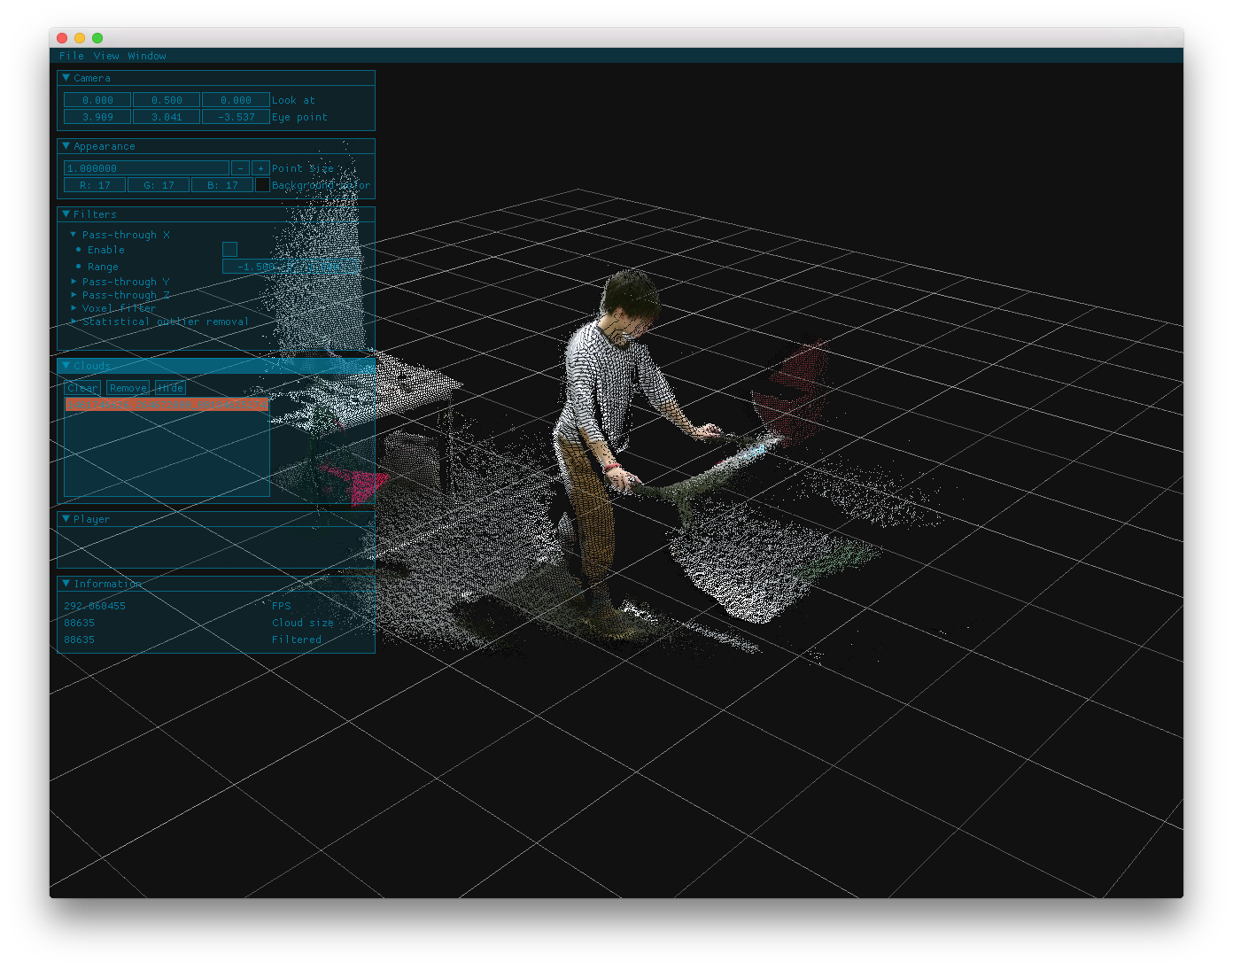This screenshot has height=969, width=1233.
Task: Click the Range label in Pass-through X
Action: [103, 267]
